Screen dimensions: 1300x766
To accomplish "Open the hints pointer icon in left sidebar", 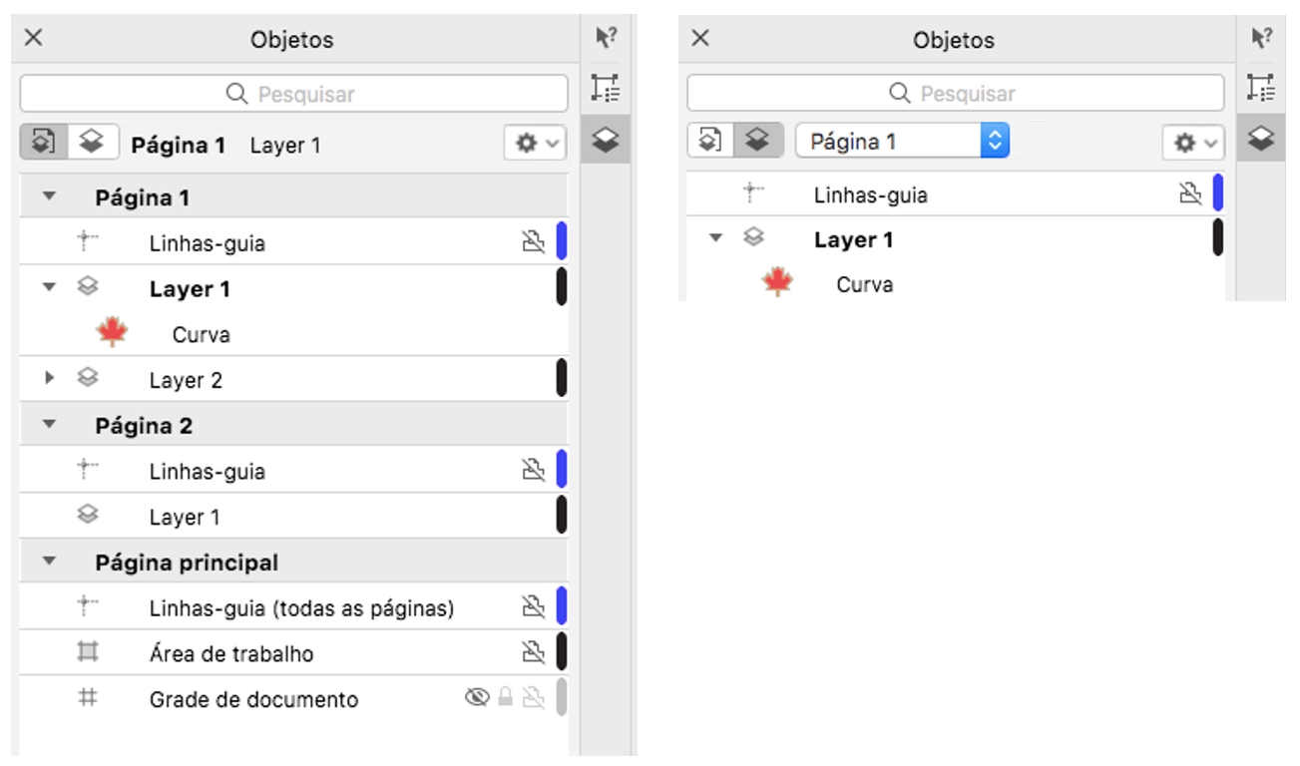I will click(x=606, y=38).
